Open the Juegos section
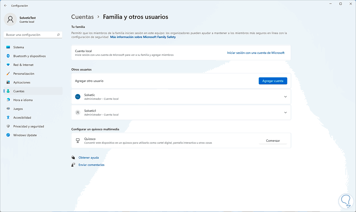 [18, 109]
